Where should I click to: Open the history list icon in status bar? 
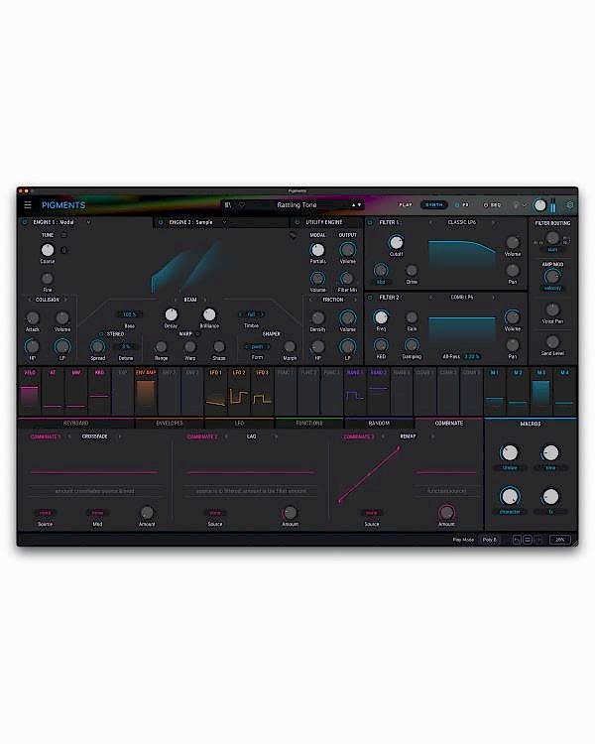click(x=528, y=540)
